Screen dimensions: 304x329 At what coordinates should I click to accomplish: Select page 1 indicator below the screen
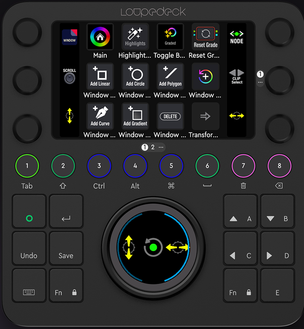click(145, 147)
